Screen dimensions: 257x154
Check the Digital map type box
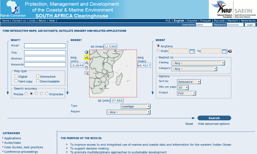pos(16,76)
